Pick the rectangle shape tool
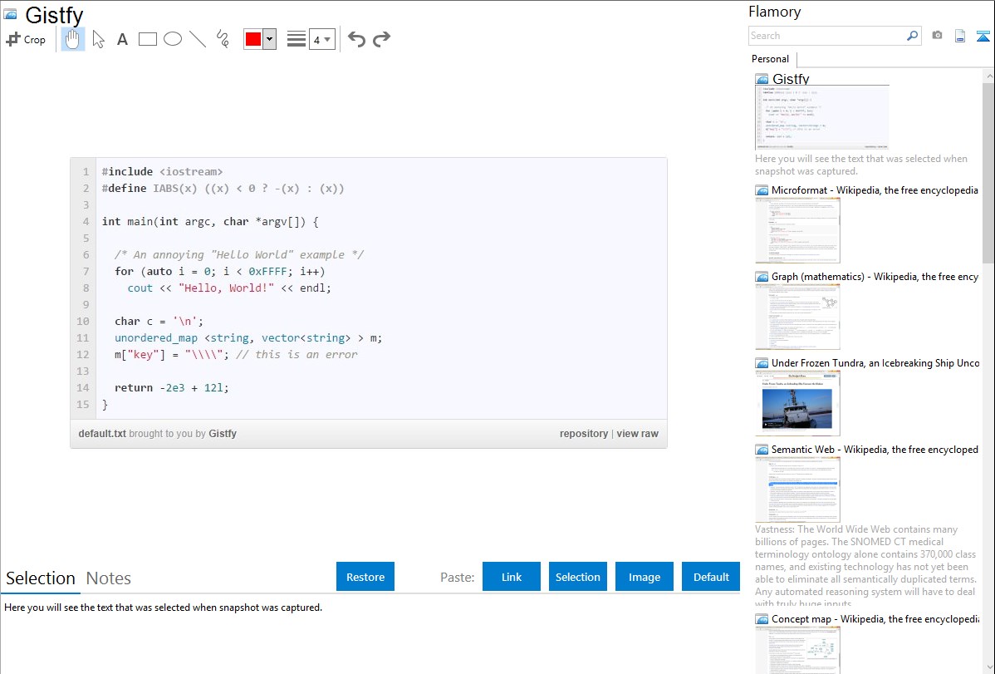Screen dimensions: 995x674 pyautogui.click(x=147, y=39)
